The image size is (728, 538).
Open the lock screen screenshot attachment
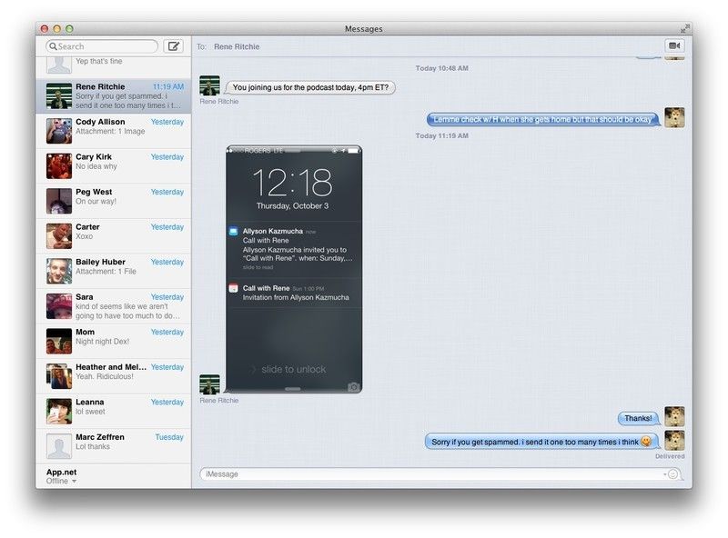[294, 269]
